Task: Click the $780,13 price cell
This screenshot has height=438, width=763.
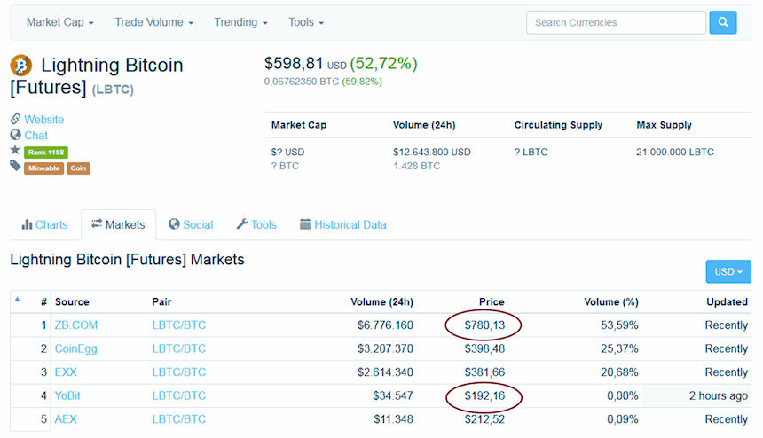Action: coord(484,325)
